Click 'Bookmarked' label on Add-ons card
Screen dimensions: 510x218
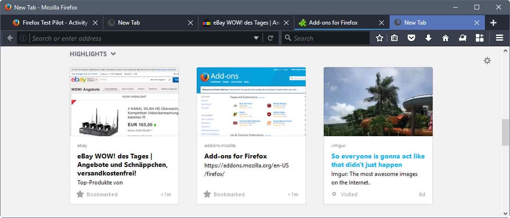[x=229, y=194]
